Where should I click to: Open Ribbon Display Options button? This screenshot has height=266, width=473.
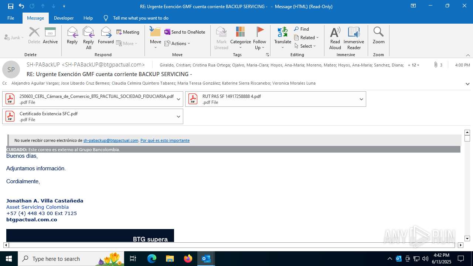coord(413,6)
